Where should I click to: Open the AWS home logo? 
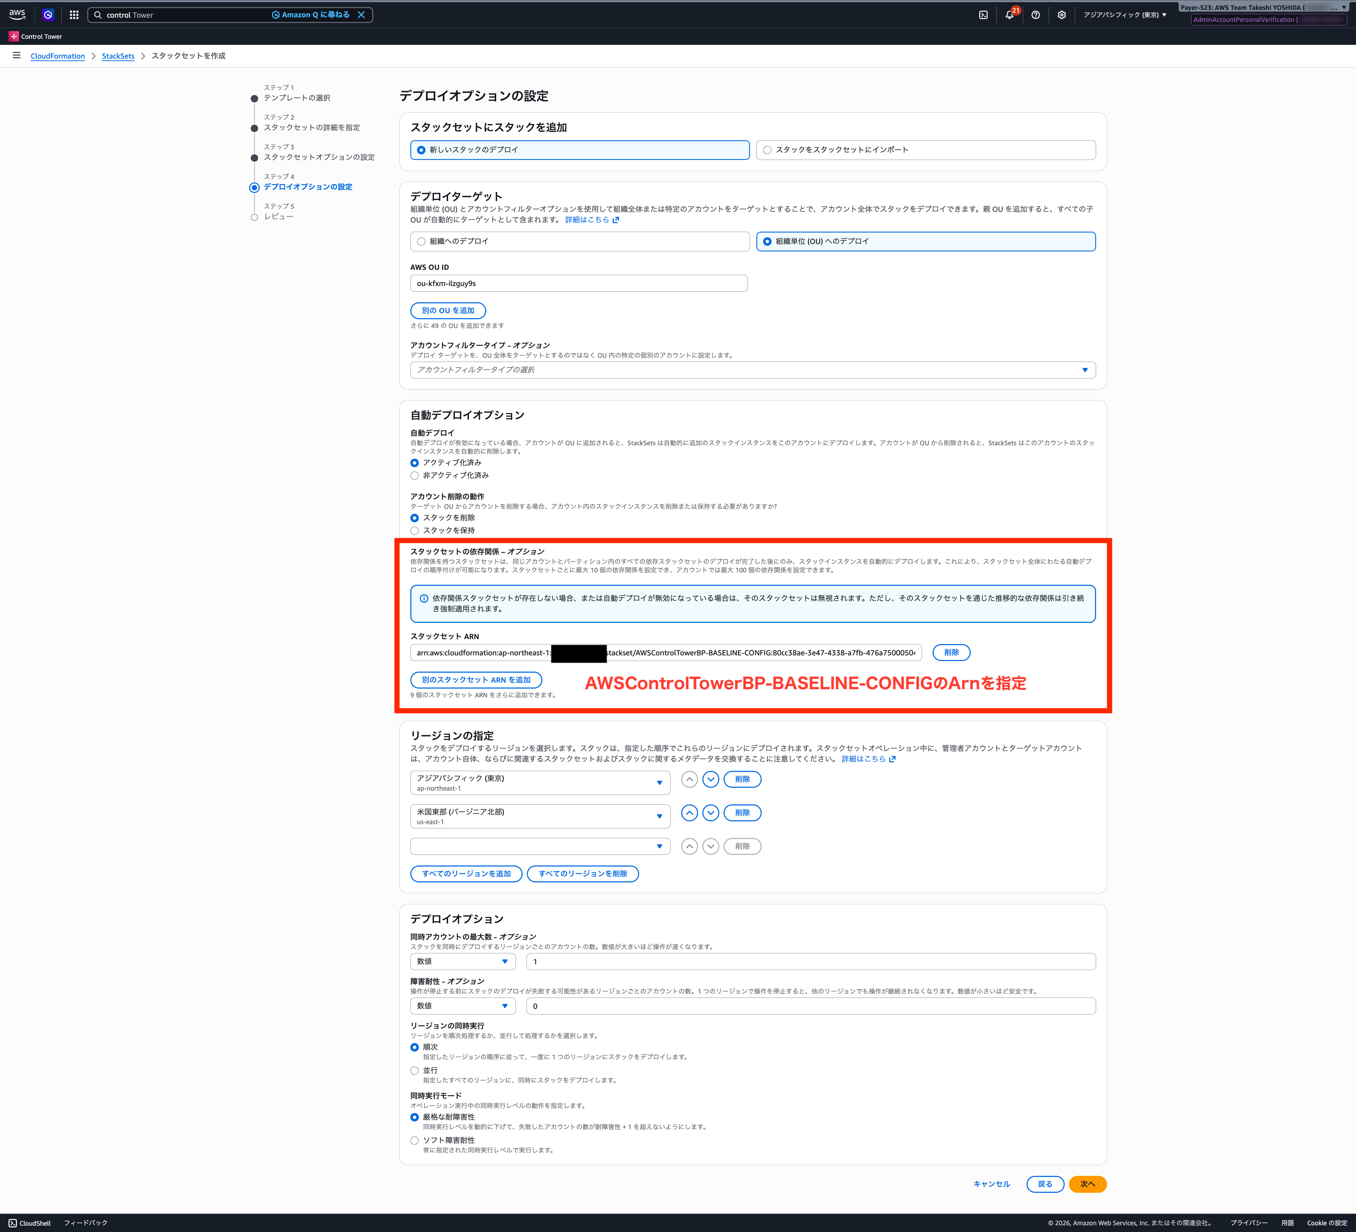click(x=18, y=14)
